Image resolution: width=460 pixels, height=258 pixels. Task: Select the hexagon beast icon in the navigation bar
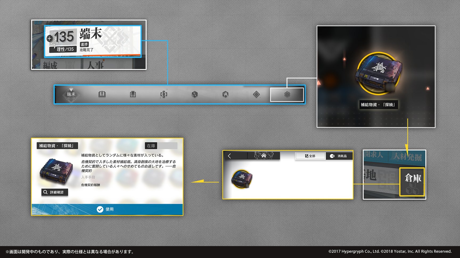click(225, 94)
